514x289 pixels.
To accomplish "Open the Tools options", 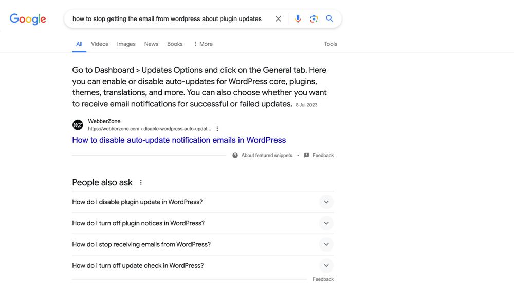I will click(x=331, y=44).
